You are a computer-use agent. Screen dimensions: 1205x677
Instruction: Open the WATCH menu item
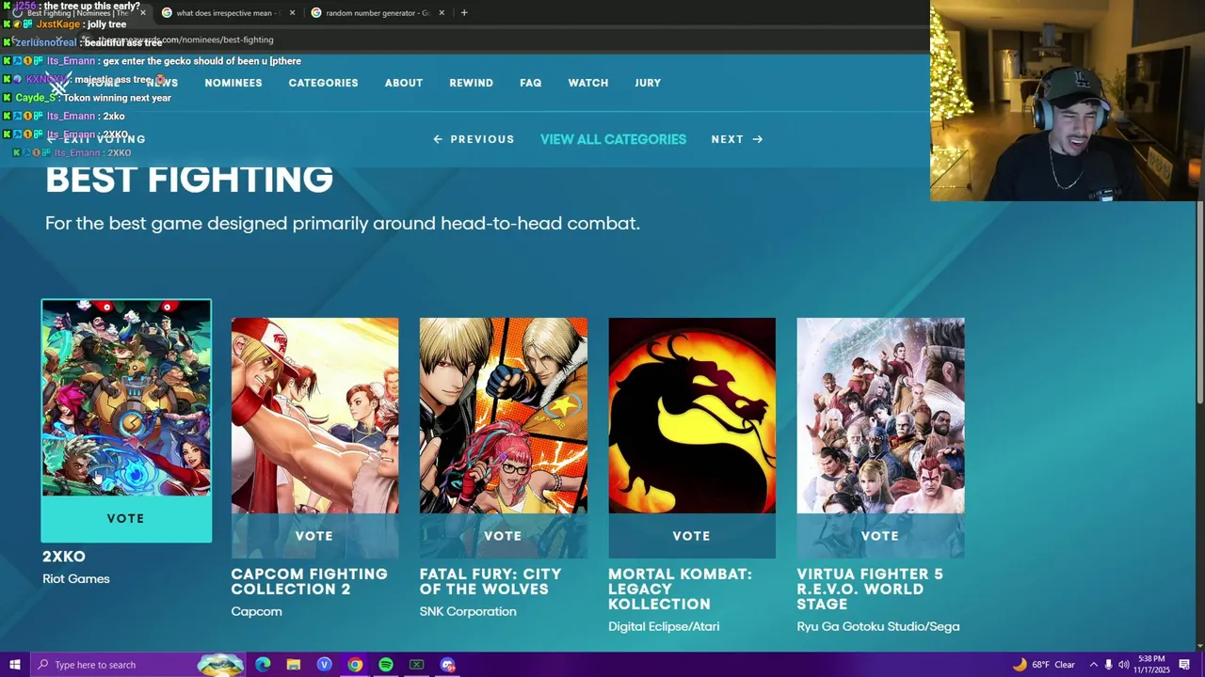point(587,83)
